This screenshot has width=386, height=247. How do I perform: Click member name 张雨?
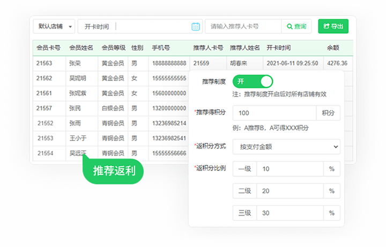pos(75,123)
